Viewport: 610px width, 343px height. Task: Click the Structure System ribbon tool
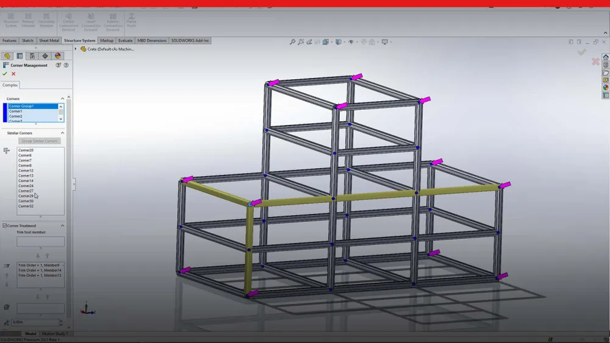pos(11,20)
